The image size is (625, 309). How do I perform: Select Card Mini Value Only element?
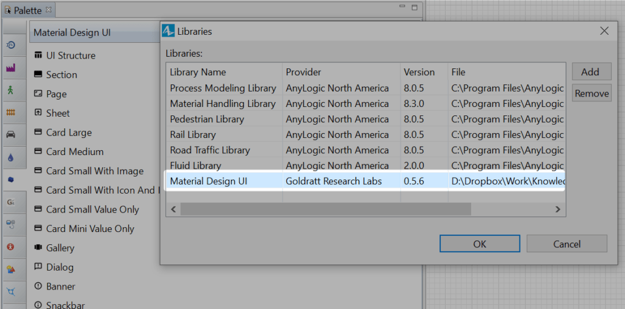click(x=84, y=228)
